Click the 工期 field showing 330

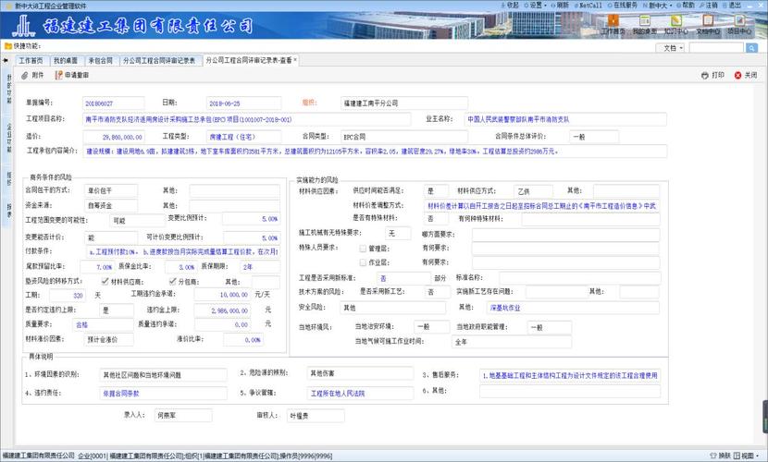[x=68, y=296]
